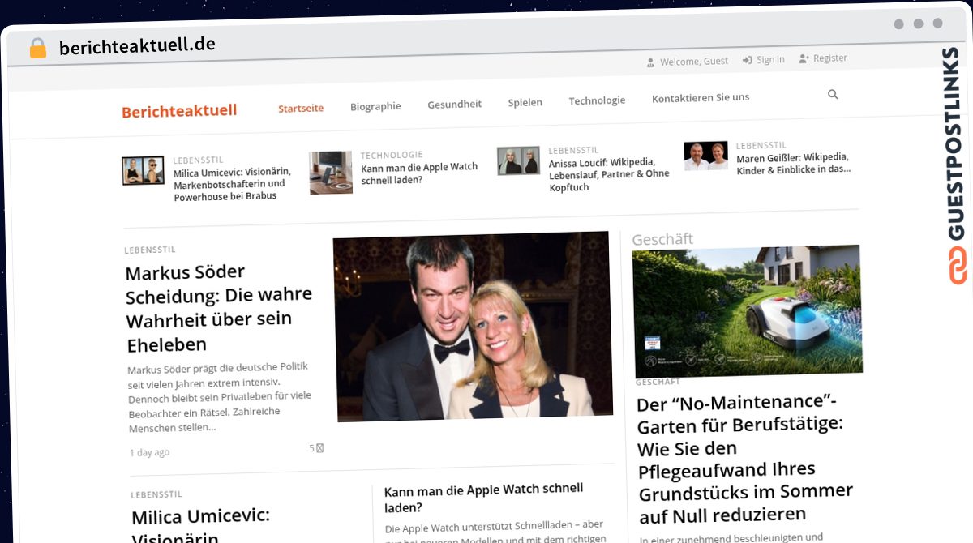Select the Spielen menu item
The image size is (973, 543).
coord(525,102)
